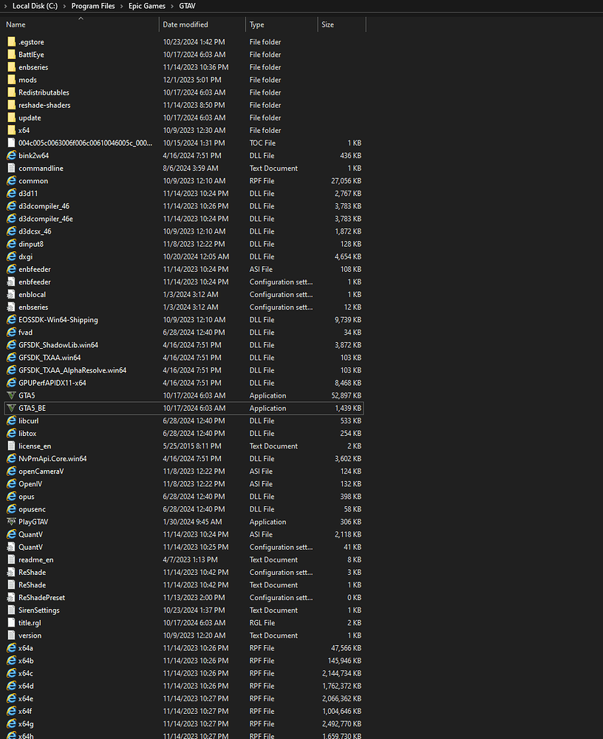Click the .egstore folder icon

(11, 42)
